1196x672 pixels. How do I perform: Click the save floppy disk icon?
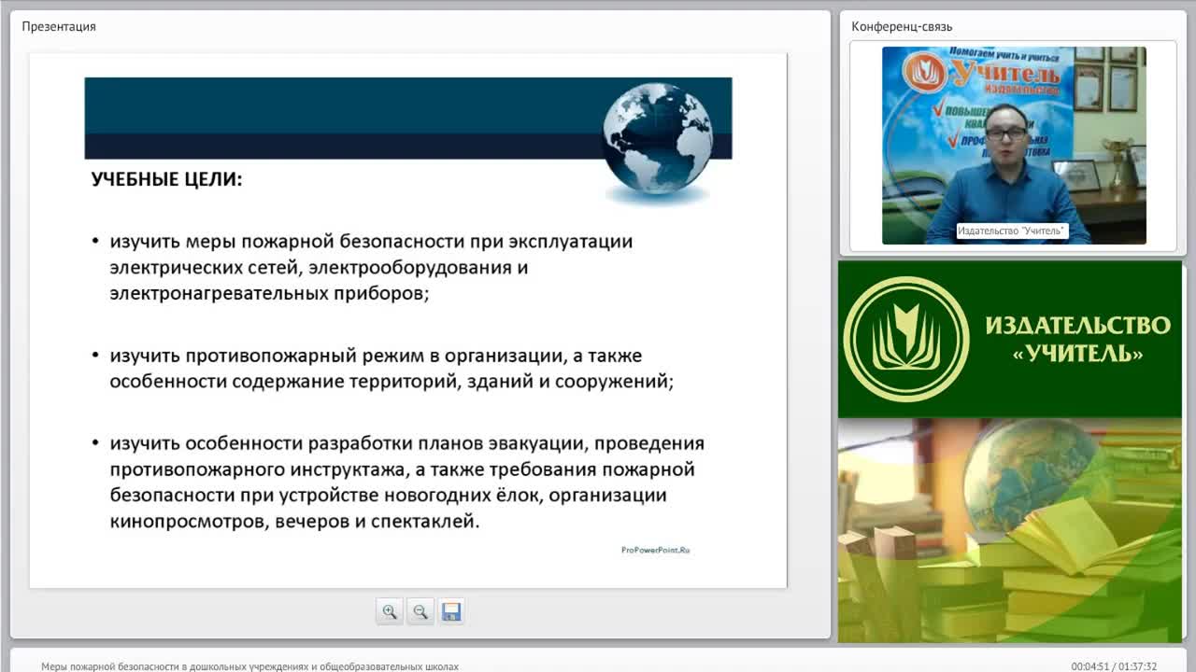tap(451, 612)
